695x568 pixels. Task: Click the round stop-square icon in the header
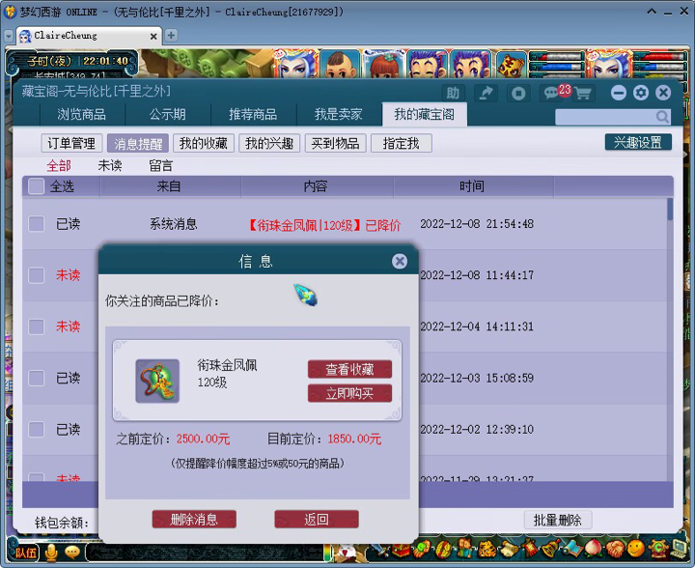(518, 93)
